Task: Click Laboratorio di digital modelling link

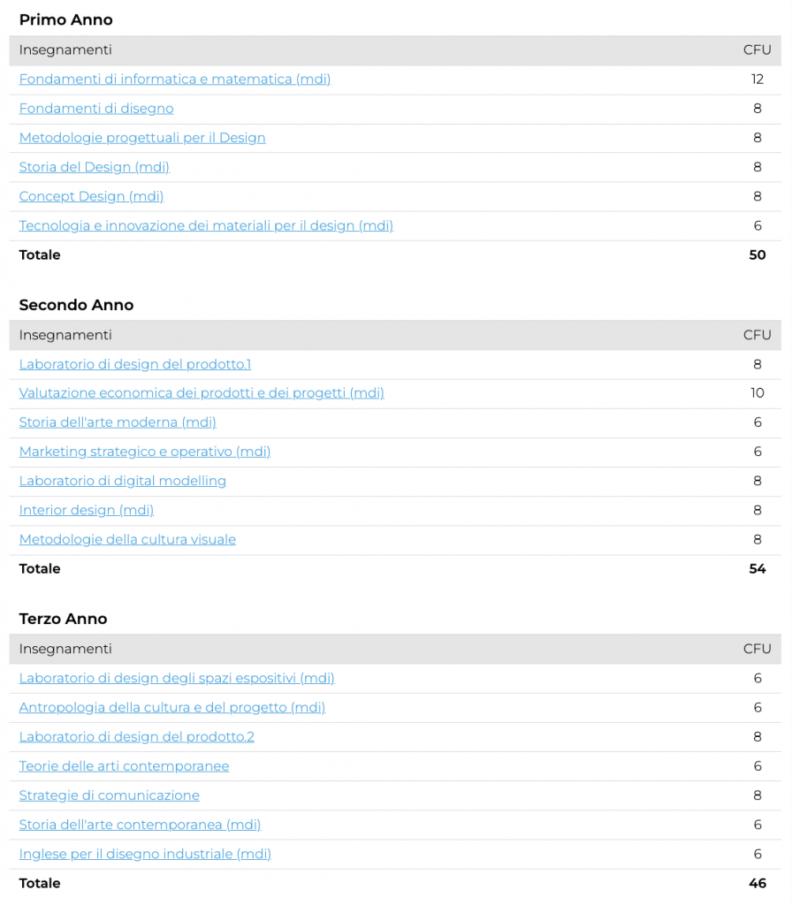Action: (123, 481)
